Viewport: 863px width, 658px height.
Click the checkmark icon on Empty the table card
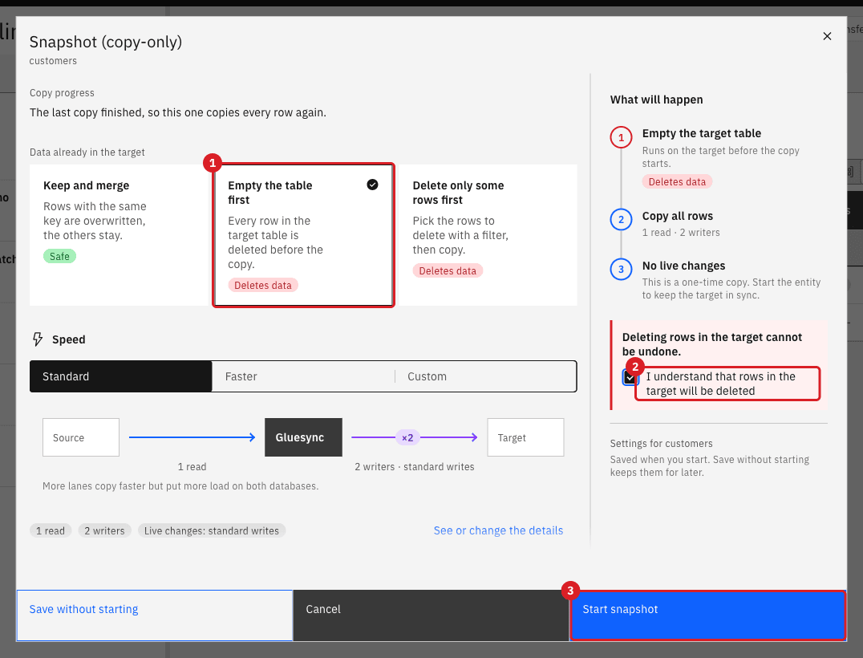[x=373, y=185]
